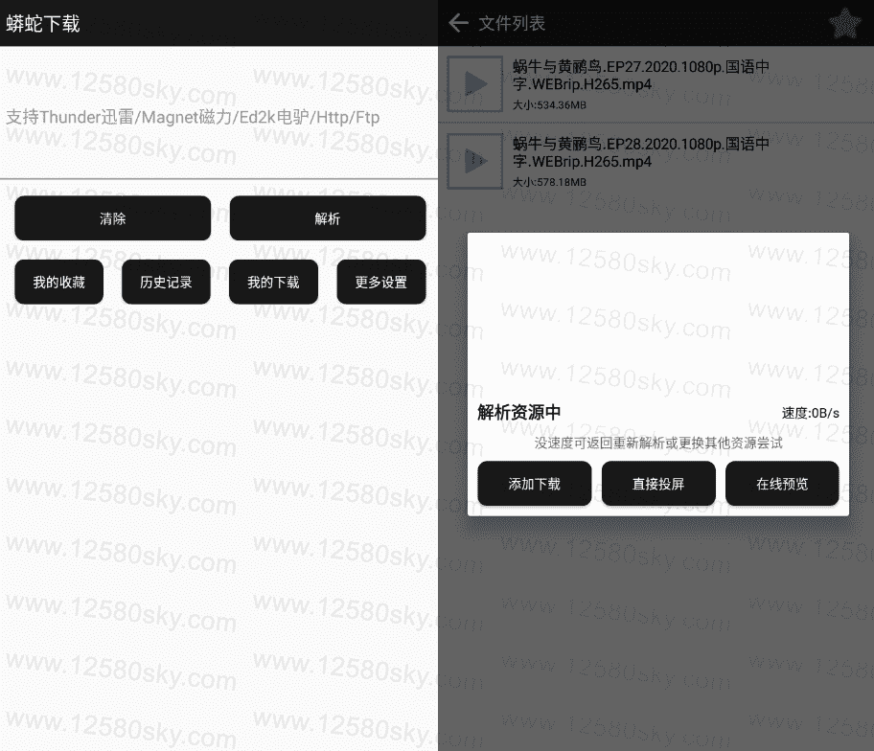The width and height of the screenshot is (874, 751).
Task: Open 历史记录
Action: (166, 283)
